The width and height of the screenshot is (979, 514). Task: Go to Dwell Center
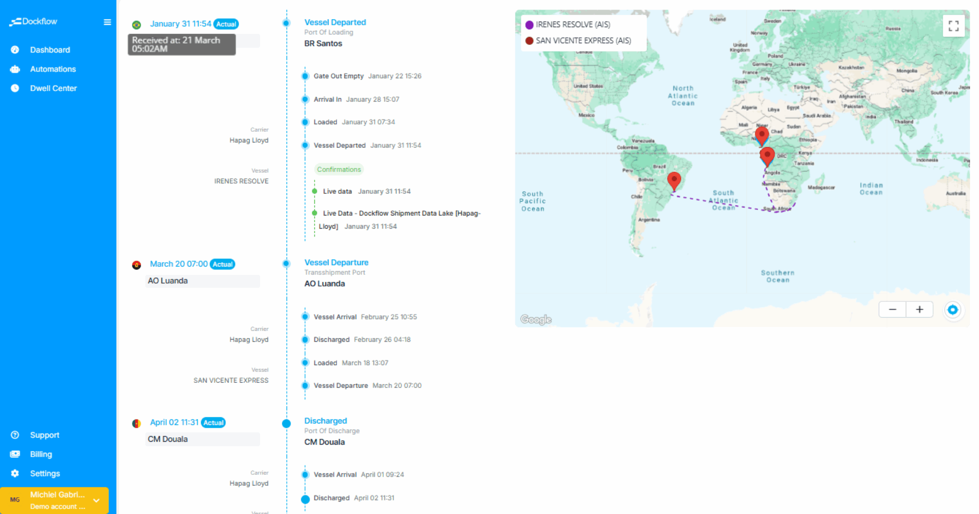tap(53, 88)
